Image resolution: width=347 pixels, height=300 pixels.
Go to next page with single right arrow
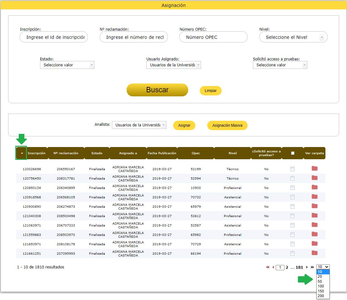coord(307,267)
